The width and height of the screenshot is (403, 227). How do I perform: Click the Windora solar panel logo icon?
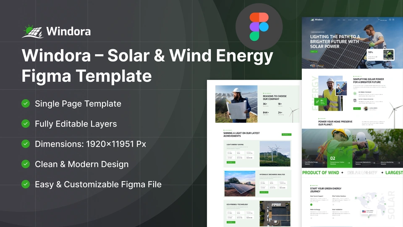pyautogui.click(x=33, y=32)
